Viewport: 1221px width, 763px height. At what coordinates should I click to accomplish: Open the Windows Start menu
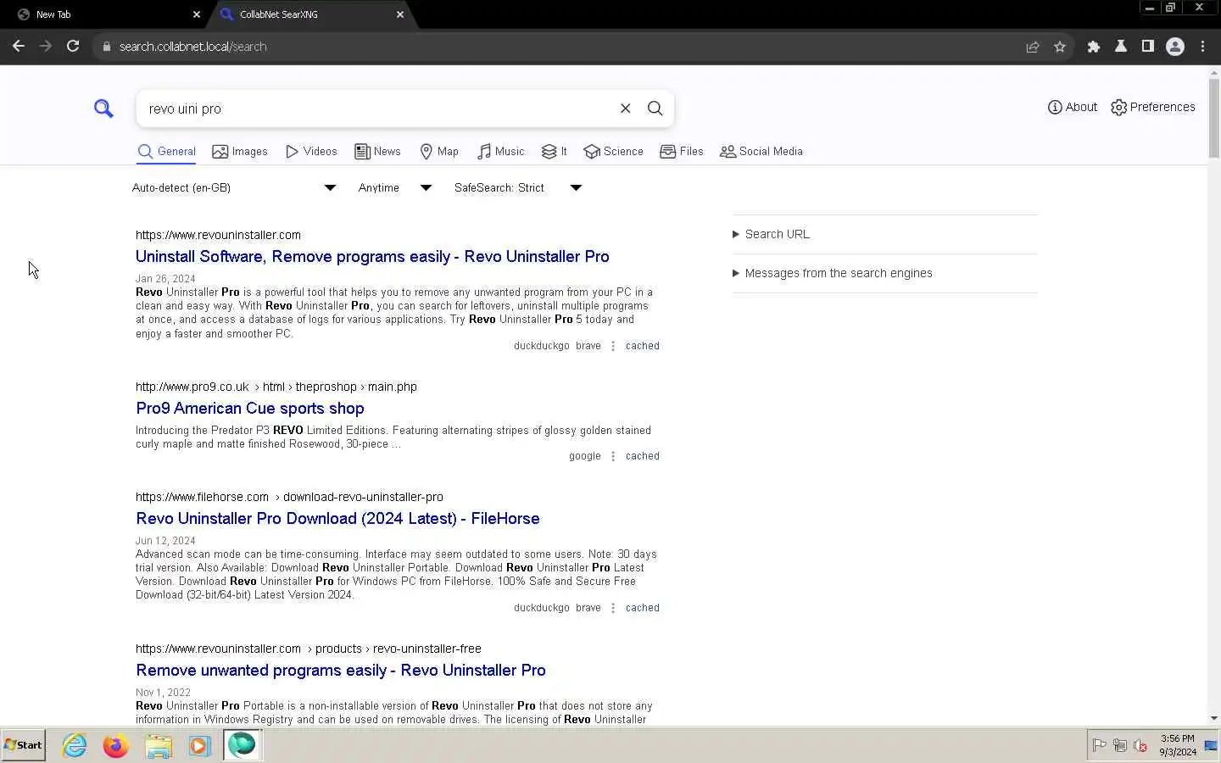pos(24,745)
